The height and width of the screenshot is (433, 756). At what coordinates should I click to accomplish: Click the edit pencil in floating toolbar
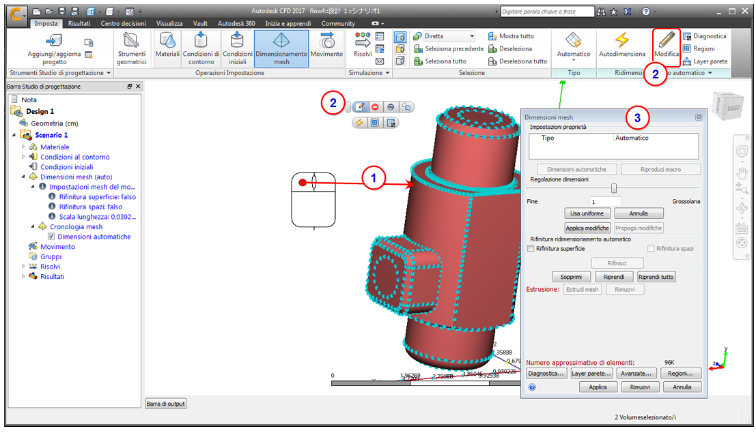pos(360,107)
